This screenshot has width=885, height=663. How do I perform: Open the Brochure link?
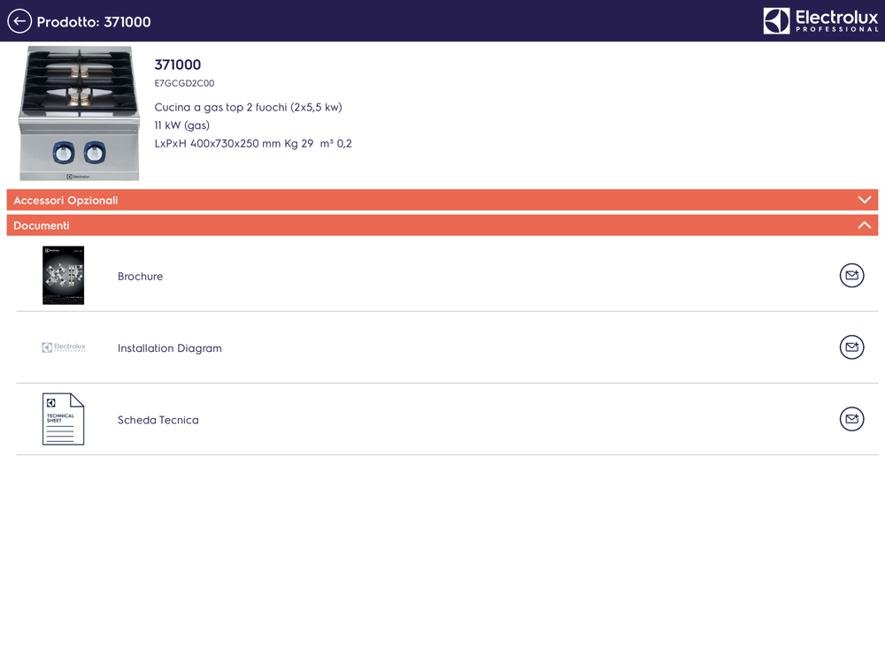[x=140, y=276]
